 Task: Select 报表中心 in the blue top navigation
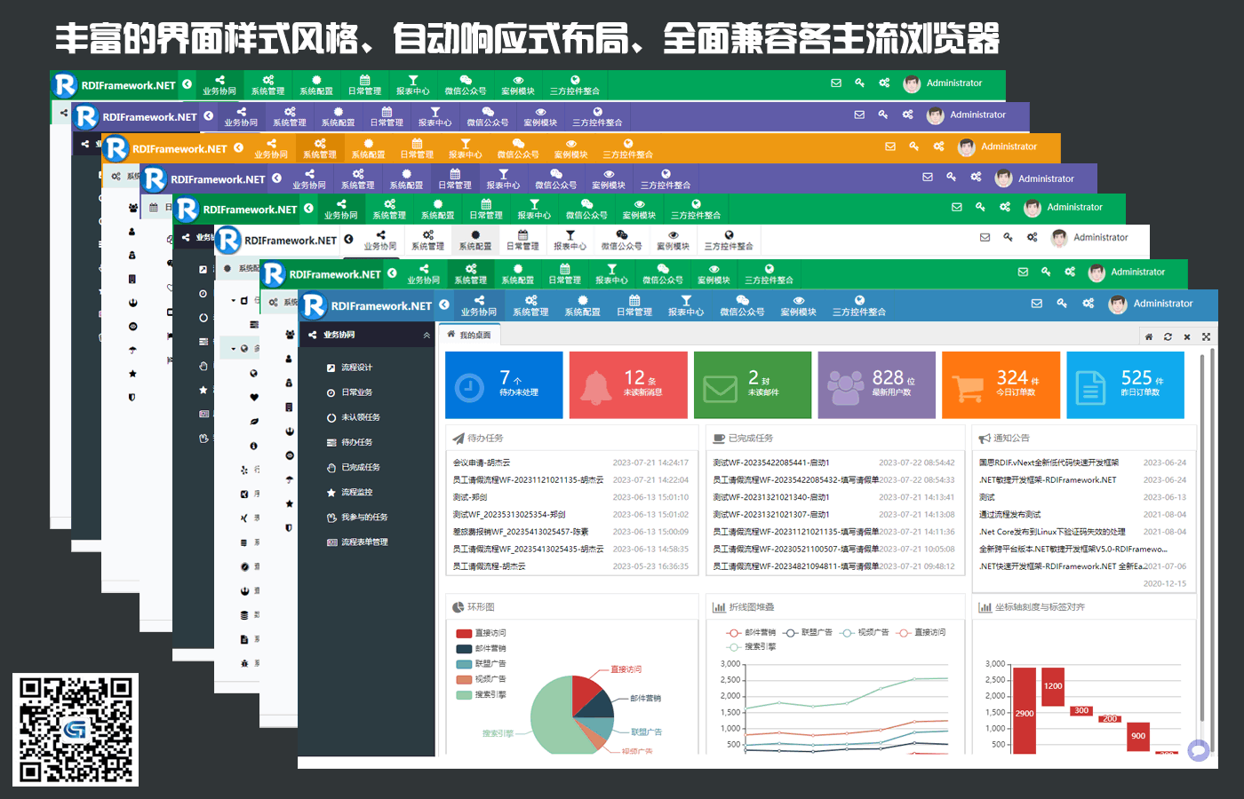(x=685, y=305)
